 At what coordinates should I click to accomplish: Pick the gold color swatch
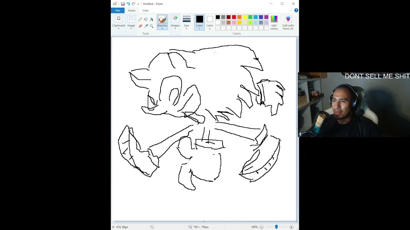(239, 23)
